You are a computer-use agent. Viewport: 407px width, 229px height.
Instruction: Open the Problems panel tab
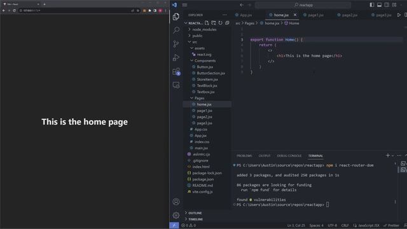(244, 156)
